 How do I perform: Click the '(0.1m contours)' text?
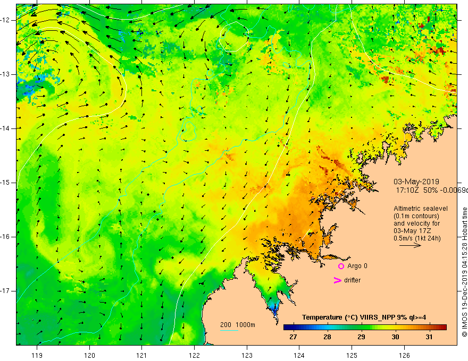[x=416, y=216]
